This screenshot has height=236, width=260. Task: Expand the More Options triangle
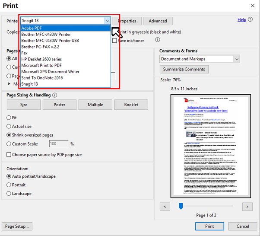coord(10,84)
